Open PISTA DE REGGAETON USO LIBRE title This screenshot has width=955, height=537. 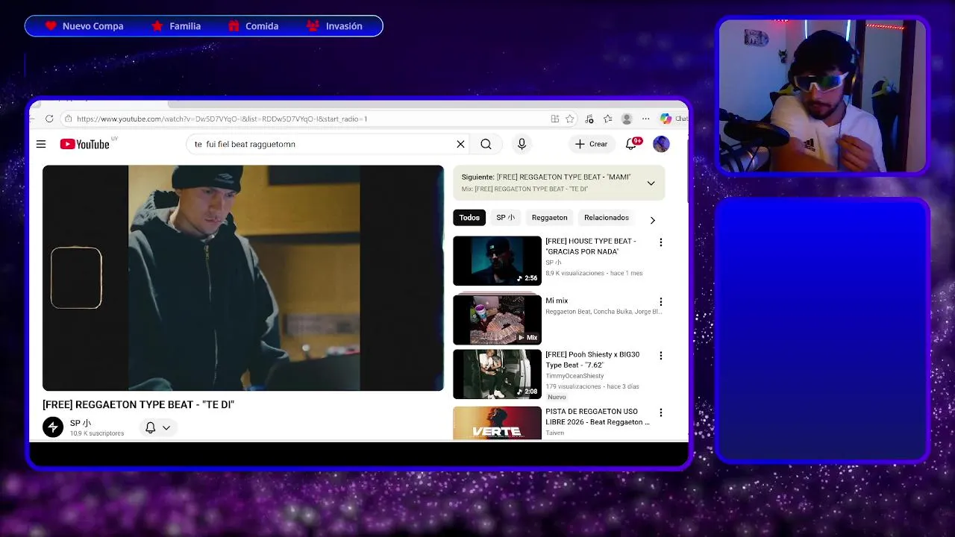(x=598, y=417)
